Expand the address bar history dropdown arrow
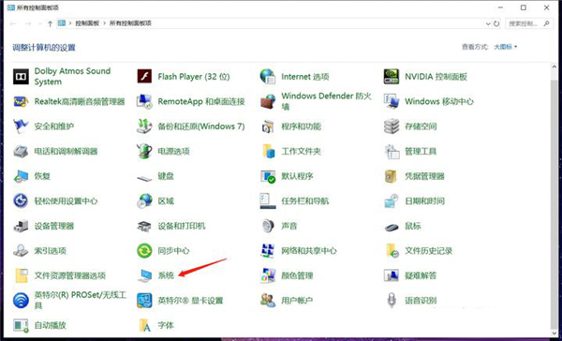Screen dimensions: 562x341 (x=488, y=23)
